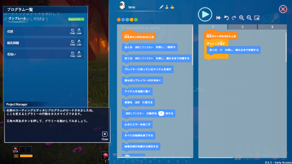Click the seconds input field showing 2
Screen dimensions: 292x164
(161, 114)
